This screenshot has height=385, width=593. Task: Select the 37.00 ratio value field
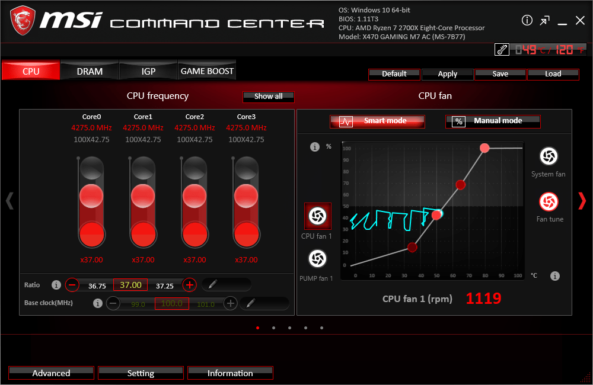(x=130, y=285)
